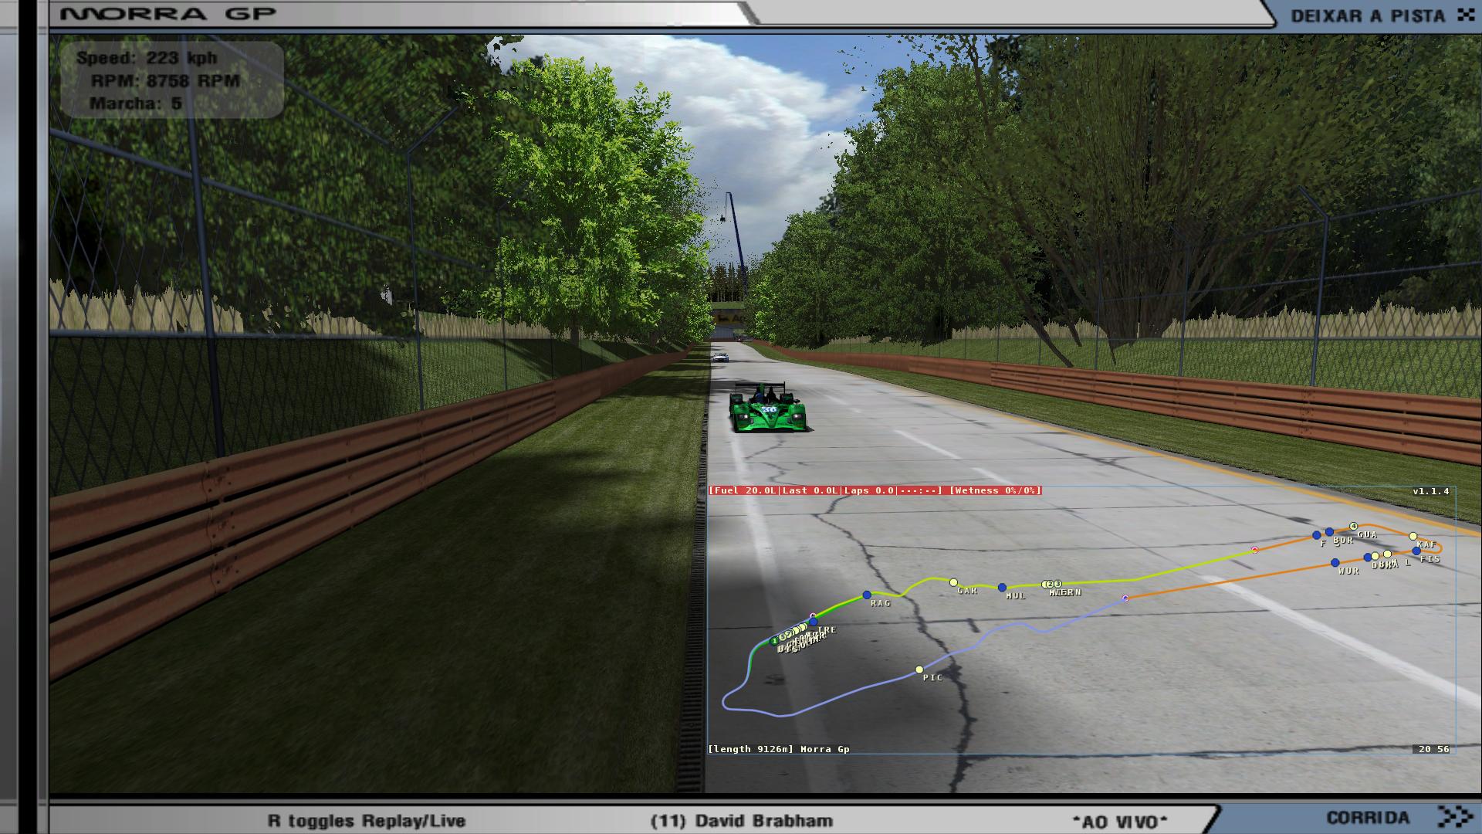Select the FIS blue marker on map

click(x=1416, y=551)
